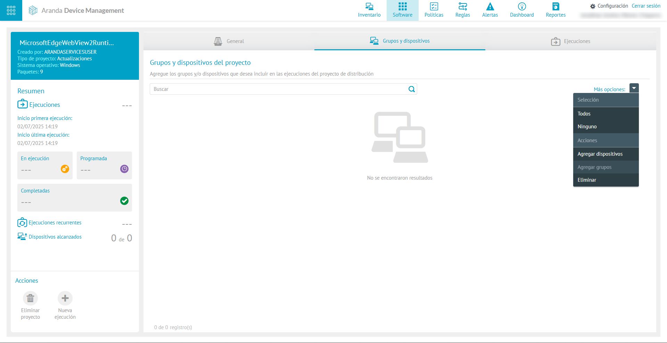Click the Ejecuciones tab folder icon

(x=555, y=42)
